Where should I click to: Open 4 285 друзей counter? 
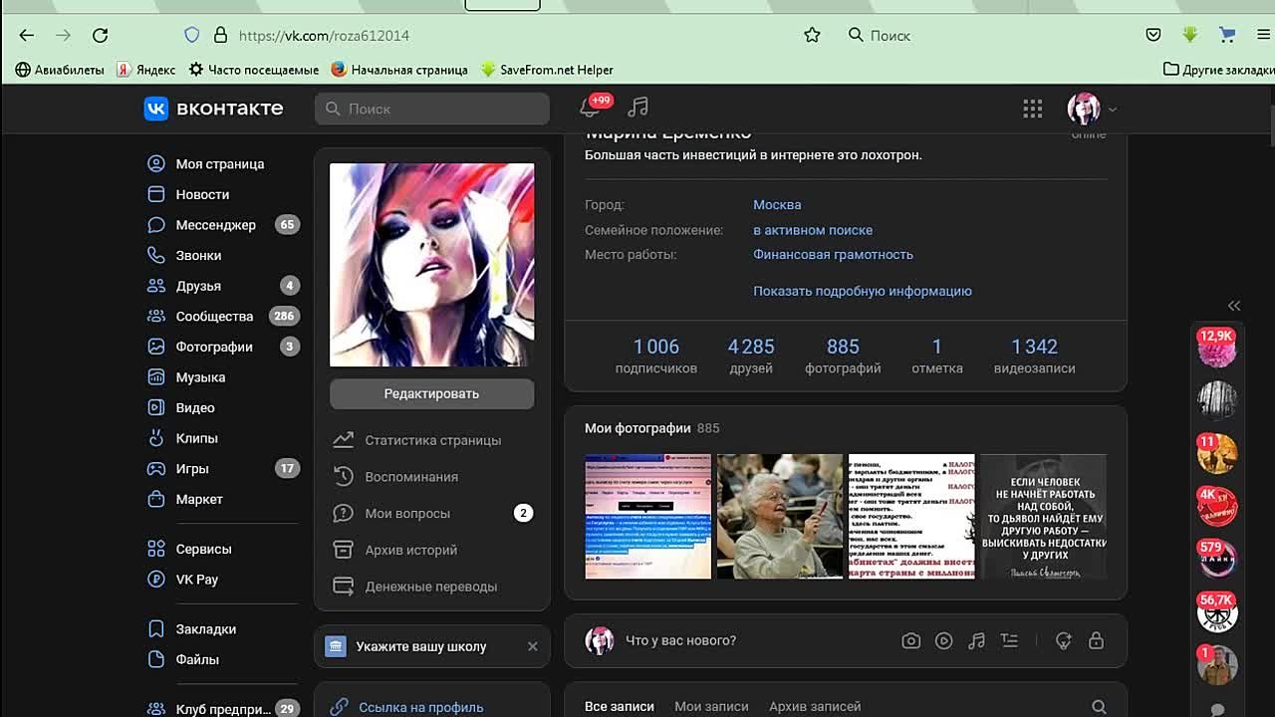[751, 356]
